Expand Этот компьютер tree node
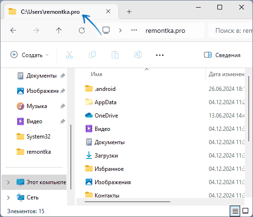This screenshot has height=217, width=253. (9, 182)
